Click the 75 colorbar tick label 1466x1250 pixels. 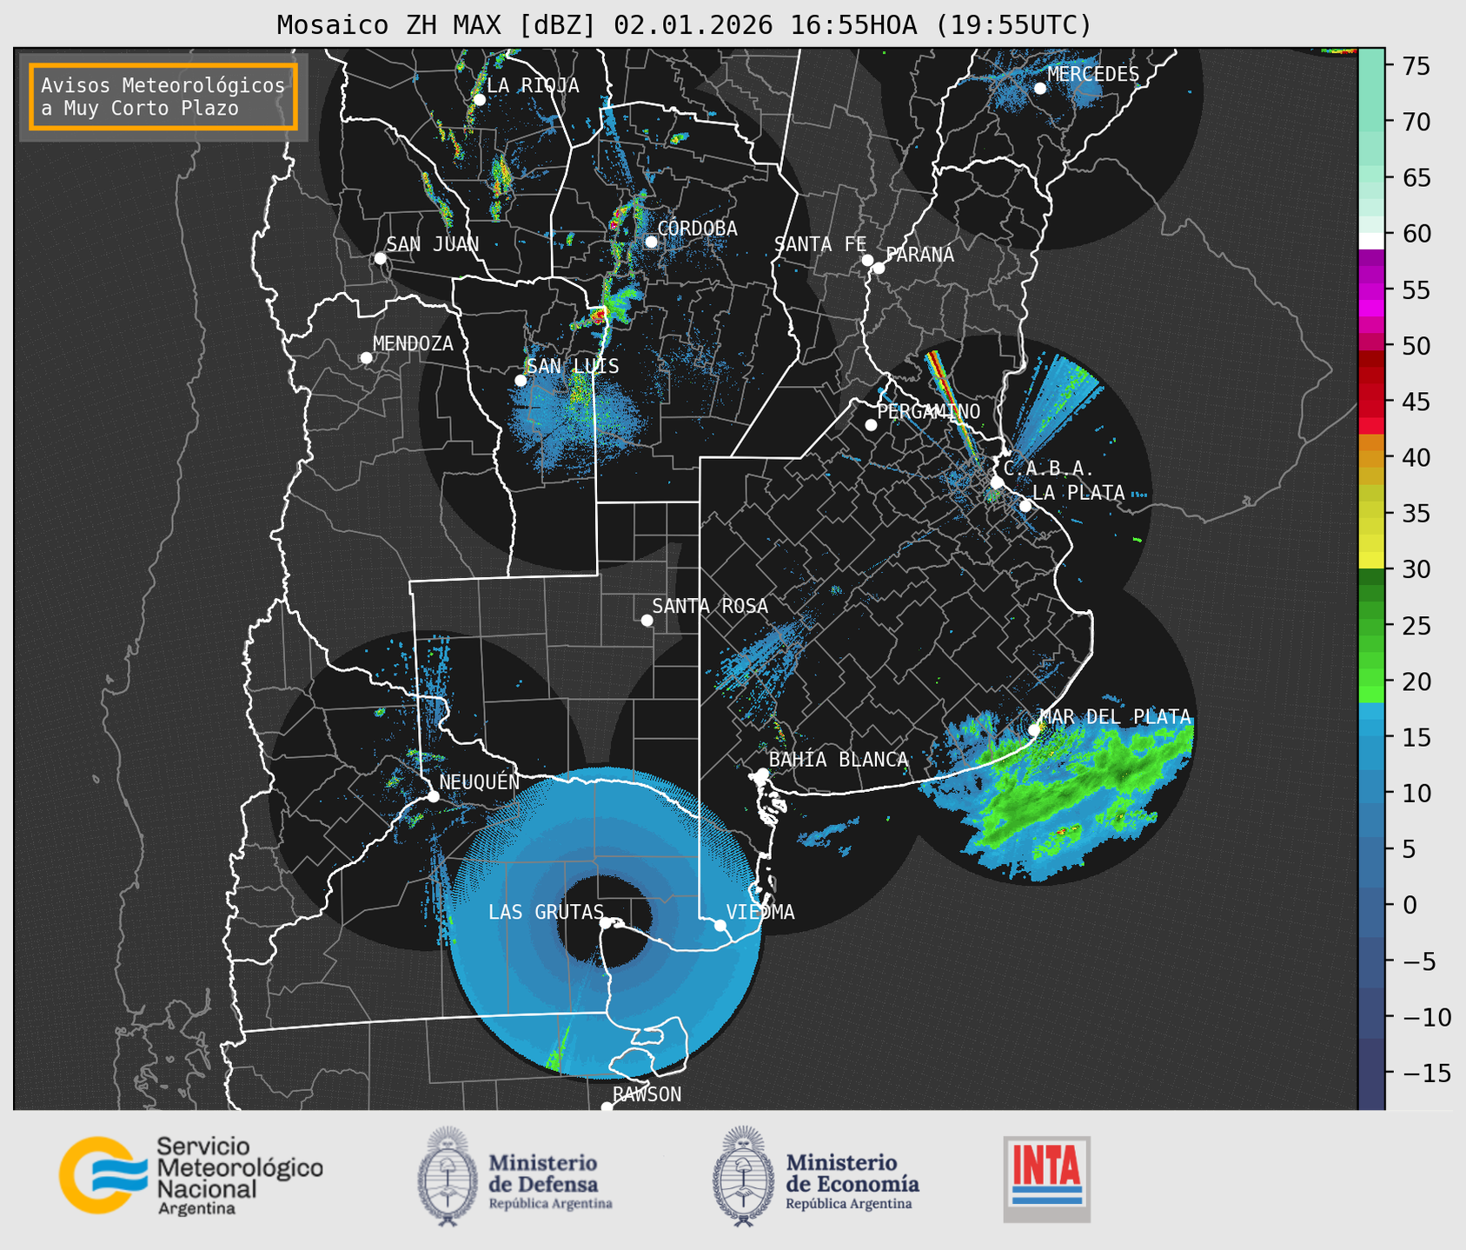click(1416, 66)
